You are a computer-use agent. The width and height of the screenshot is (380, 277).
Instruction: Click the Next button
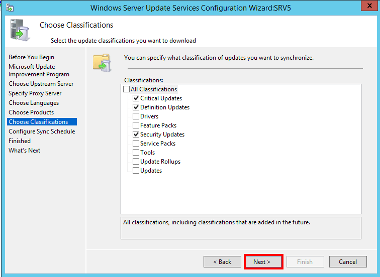pos(263,262)
